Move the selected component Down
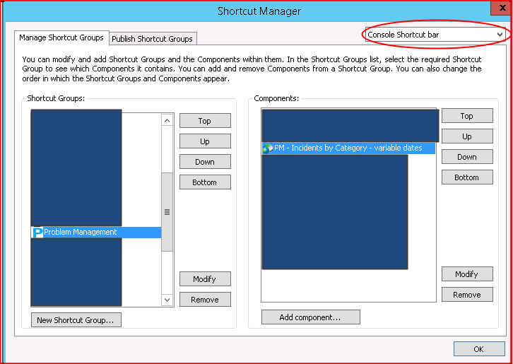 point(467,157)
